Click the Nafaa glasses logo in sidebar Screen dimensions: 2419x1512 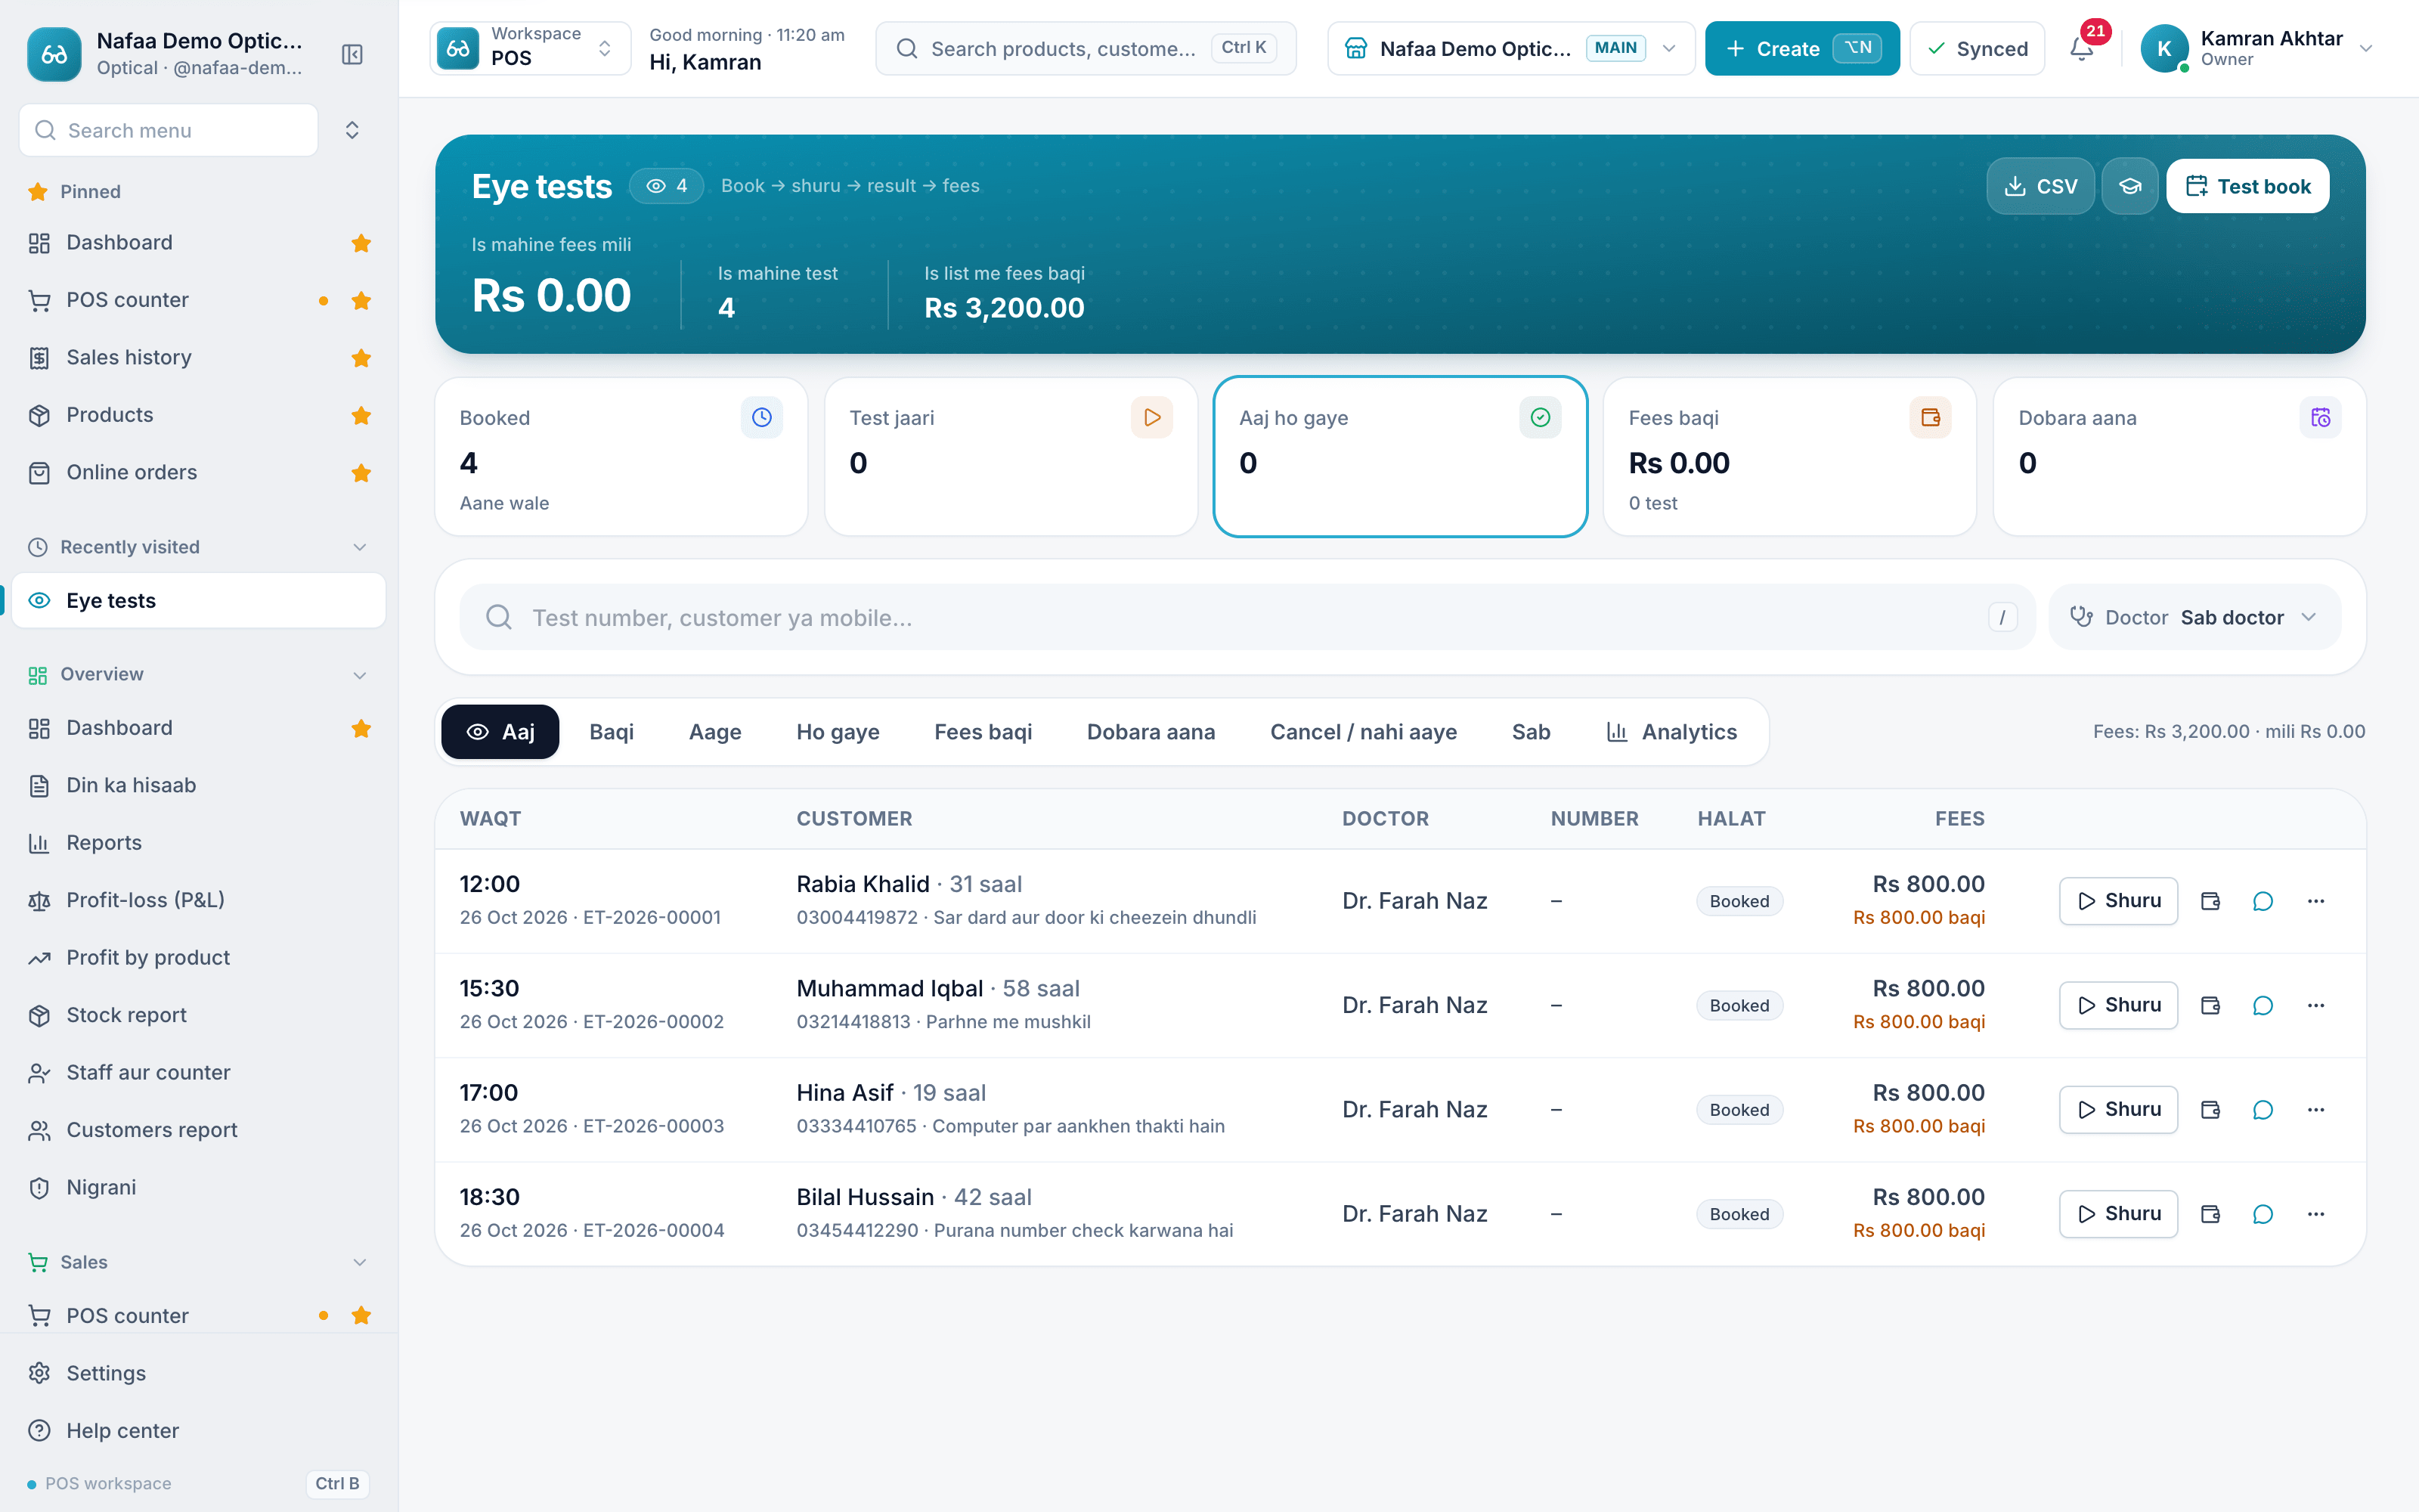click(54, 54)
